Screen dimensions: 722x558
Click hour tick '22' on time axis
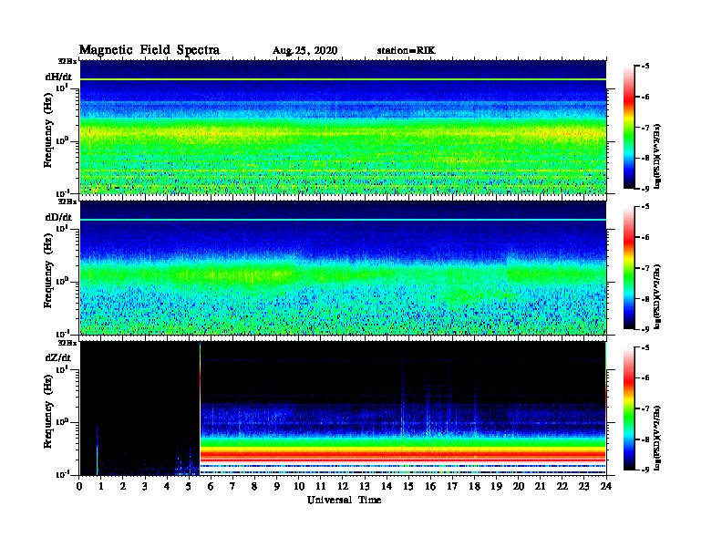click(x=562, y=486)
